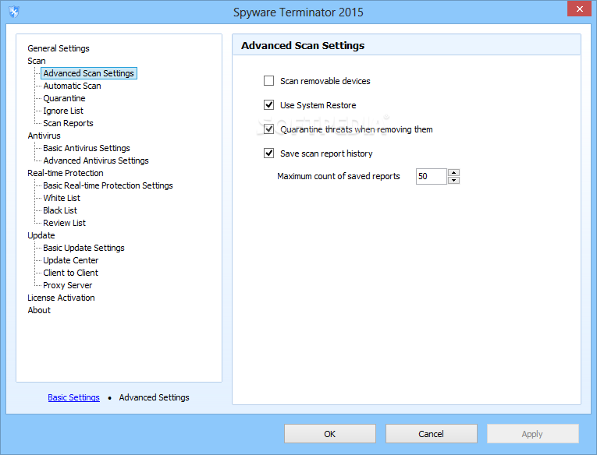Switch to Basic Settings link
Screen dimensions: 597x455
(74, 397)
